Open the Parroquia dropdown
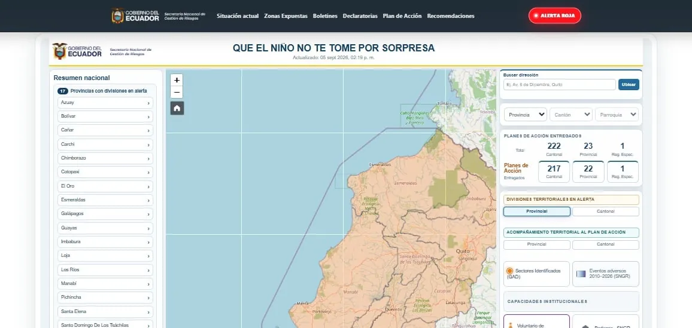This screenshot has height=328, width=692. pos(617,115)
